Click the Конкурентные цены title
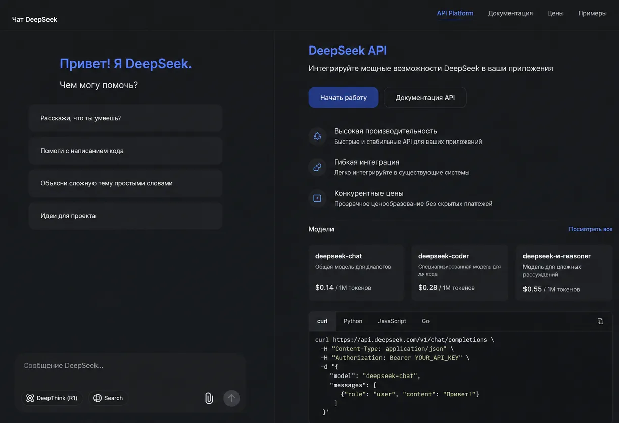The width and height of the screenshot is (619, 423). point(369,193)
